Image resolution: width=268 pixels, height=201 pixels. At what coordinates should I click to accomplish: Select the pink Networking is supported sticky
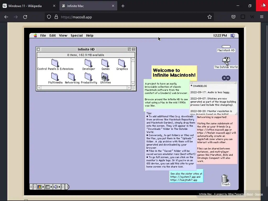[x=217, y=139]
